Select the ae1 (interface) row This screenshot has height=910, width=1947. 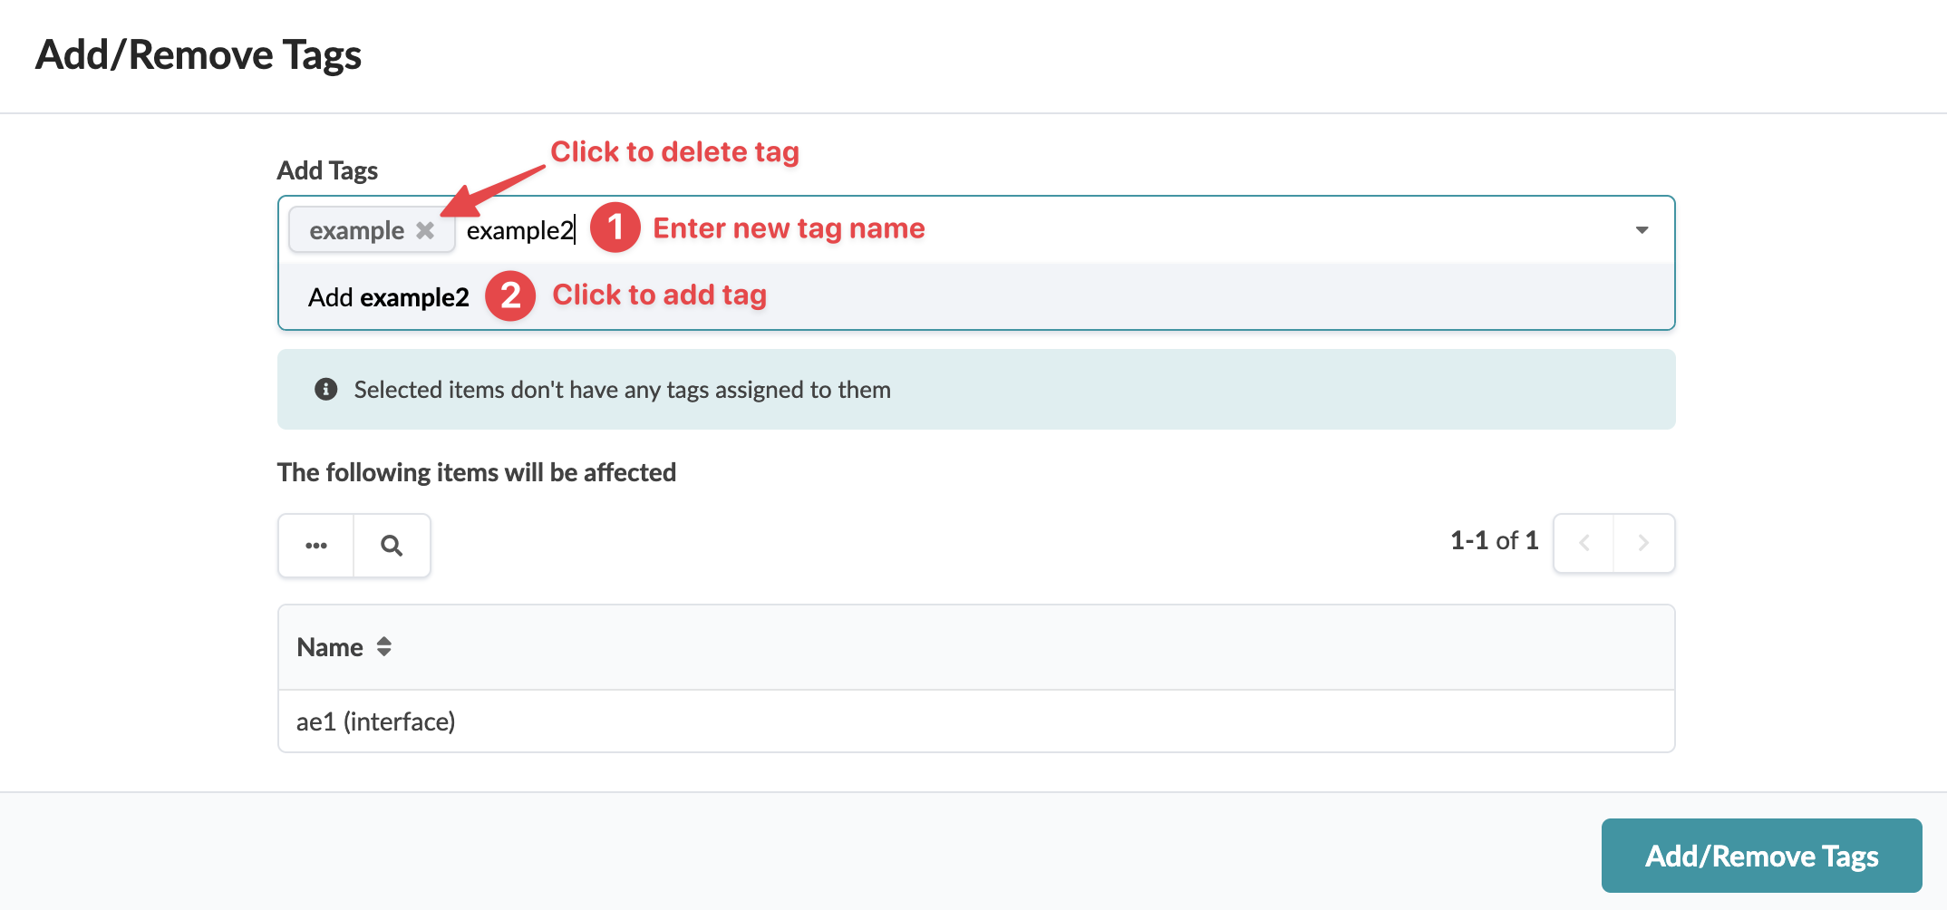tap(376, 721)
